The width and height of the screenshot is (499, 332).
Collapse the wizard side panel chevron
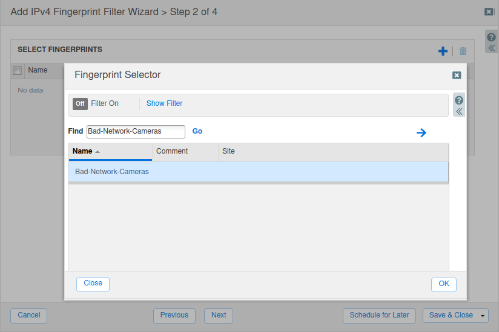[x=491, y=47]
